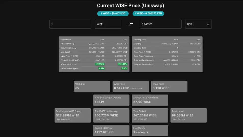The image size is (243, 137).
Task: Click the Price Floor (1 WISE) label
Action: 142,52
